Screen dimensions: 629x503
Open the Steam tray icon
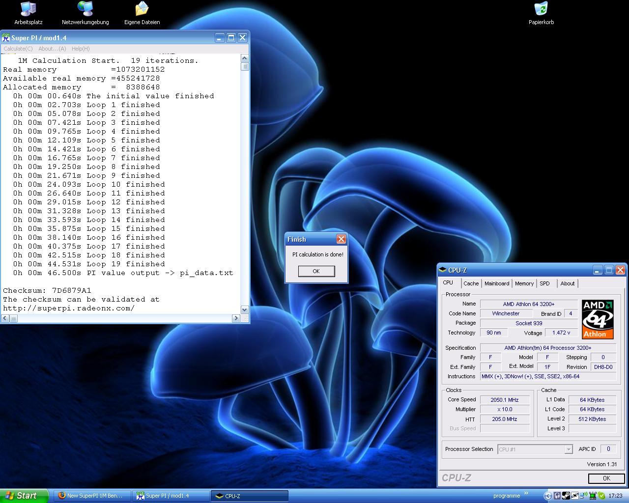[566, 496]
